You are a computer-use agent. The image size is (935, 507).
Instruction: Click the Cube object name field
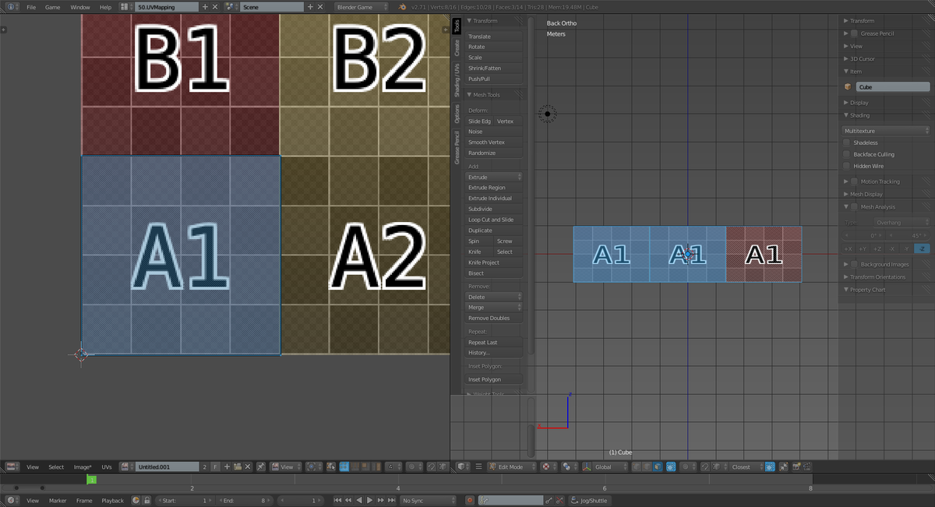(892, 87)
